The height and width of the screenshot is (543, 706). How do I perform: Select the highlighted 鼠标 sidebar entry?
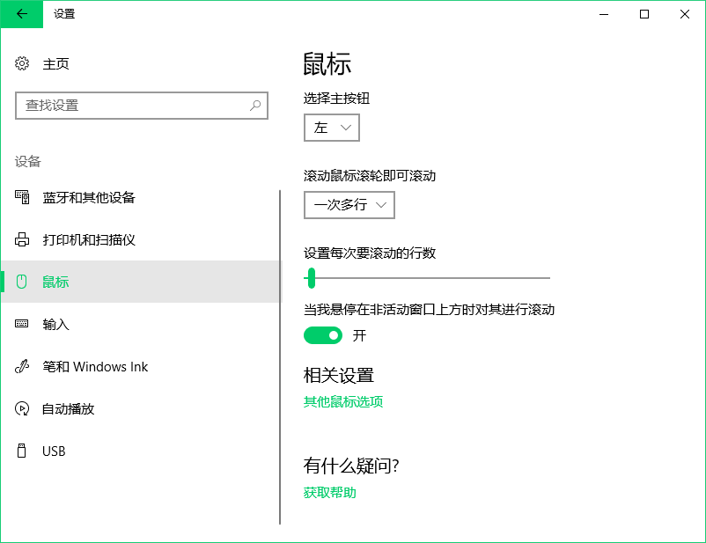click(55, 282)
